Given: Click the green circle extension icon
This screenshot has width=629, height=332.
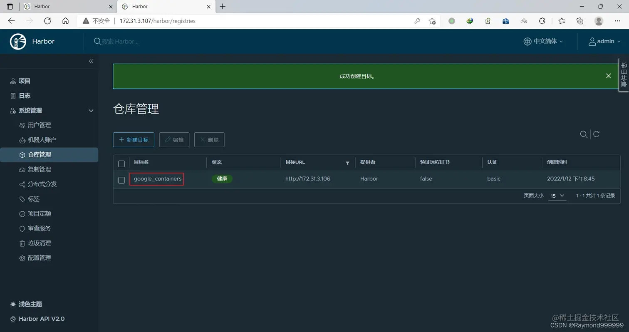Looking at the screenshot, I should tap(452, 21).
